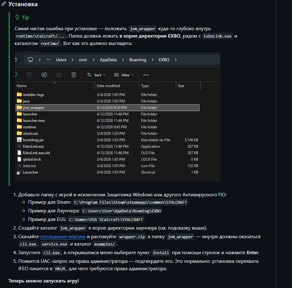Expand the chevron after EXBO breadcrumb
This screenshot has width=292, height=288.
[176, 60]
